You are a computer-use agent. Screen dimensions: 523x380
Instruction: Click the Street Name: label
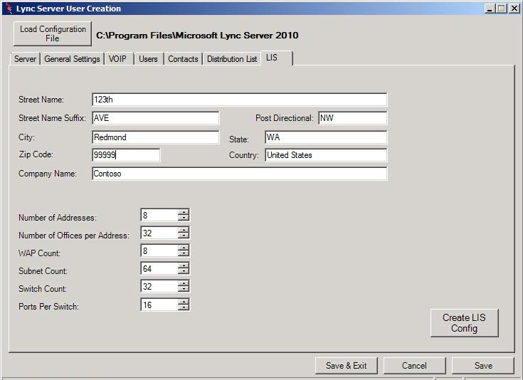point(41,100)
